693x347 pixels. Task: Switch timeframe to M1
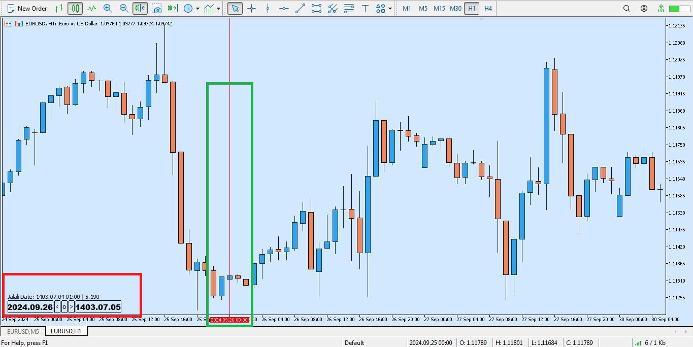(x=407, y=8)
